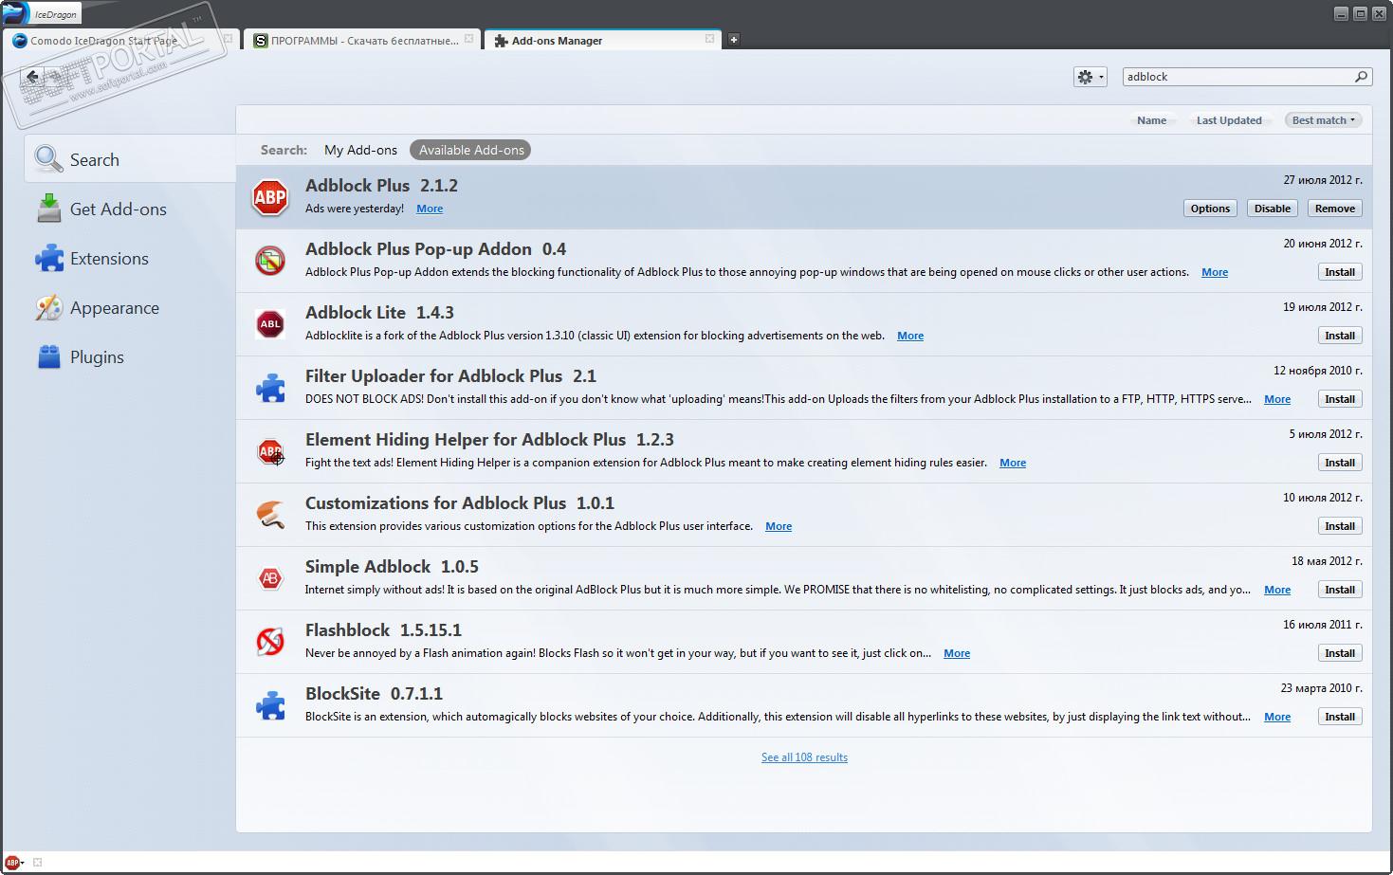Install Element Hiding Helper for Adblock Plus
Viewport: 1393px width, 875px height.
pyautogui.click(x=1340, y=463)
